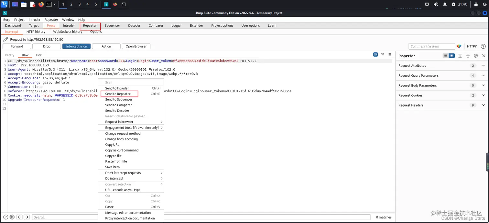Screen dimensions: 489x223
Task: Toggle the show non-printable characters \n button
Action: point(383,54)
